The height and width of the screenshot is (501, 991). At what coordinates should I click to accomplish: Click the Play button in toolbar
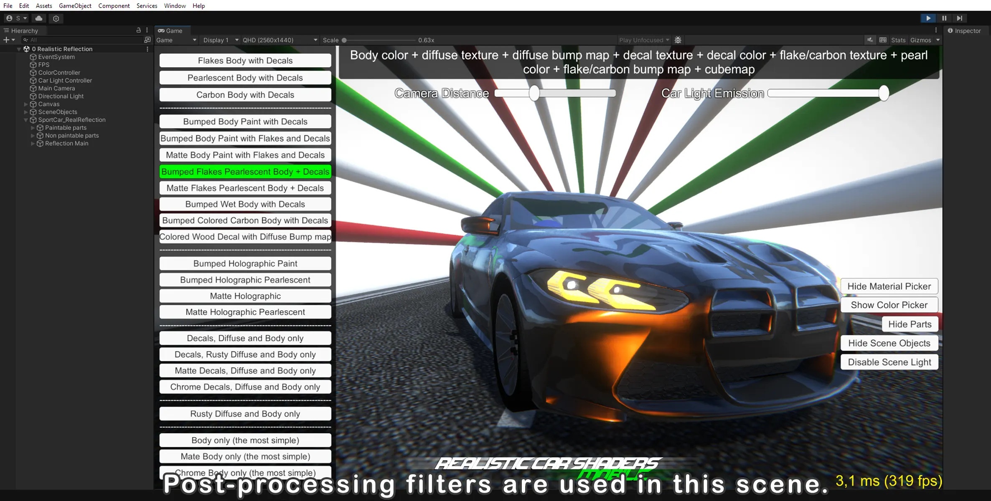[928, 18]
